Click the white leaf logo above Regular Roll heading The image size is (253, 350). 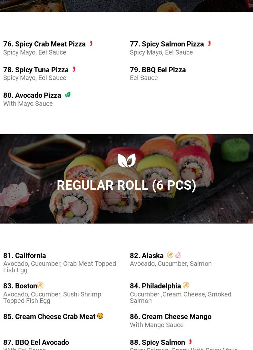(126, 160)
